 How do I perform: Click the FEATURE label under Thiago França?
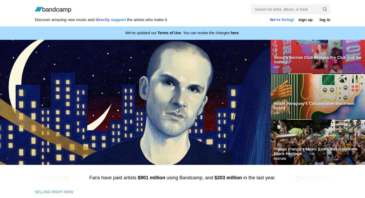280,159
